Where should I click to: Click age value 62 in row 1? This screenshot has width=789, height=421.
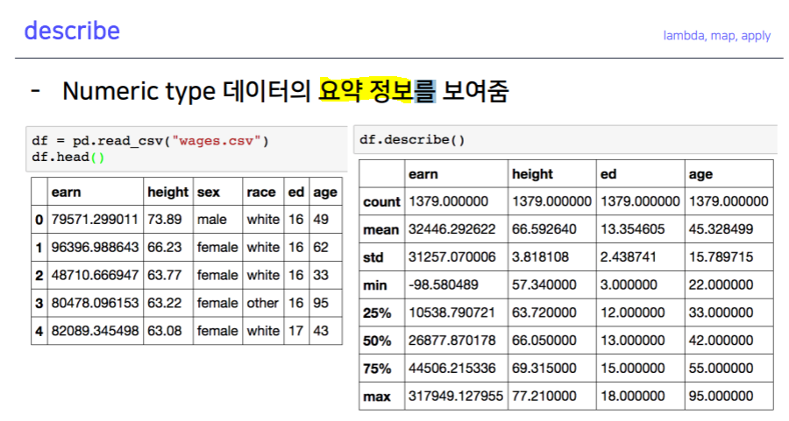[321, 247]
